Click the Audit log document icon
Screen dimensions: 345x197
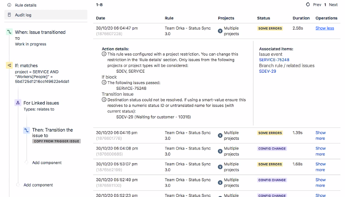pos(9,15)
